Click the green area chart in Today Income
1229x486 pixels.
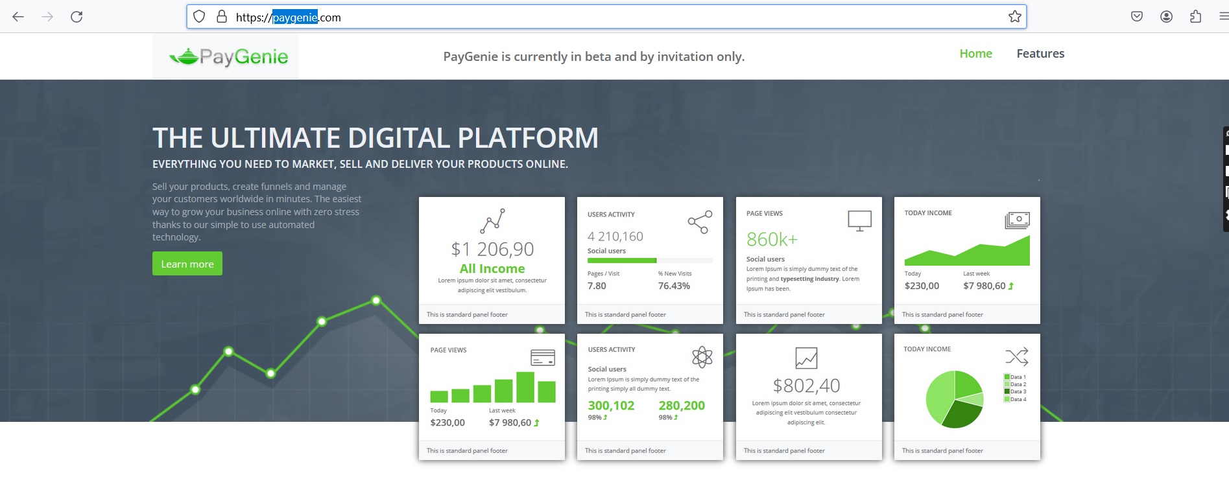pos(967,251)
